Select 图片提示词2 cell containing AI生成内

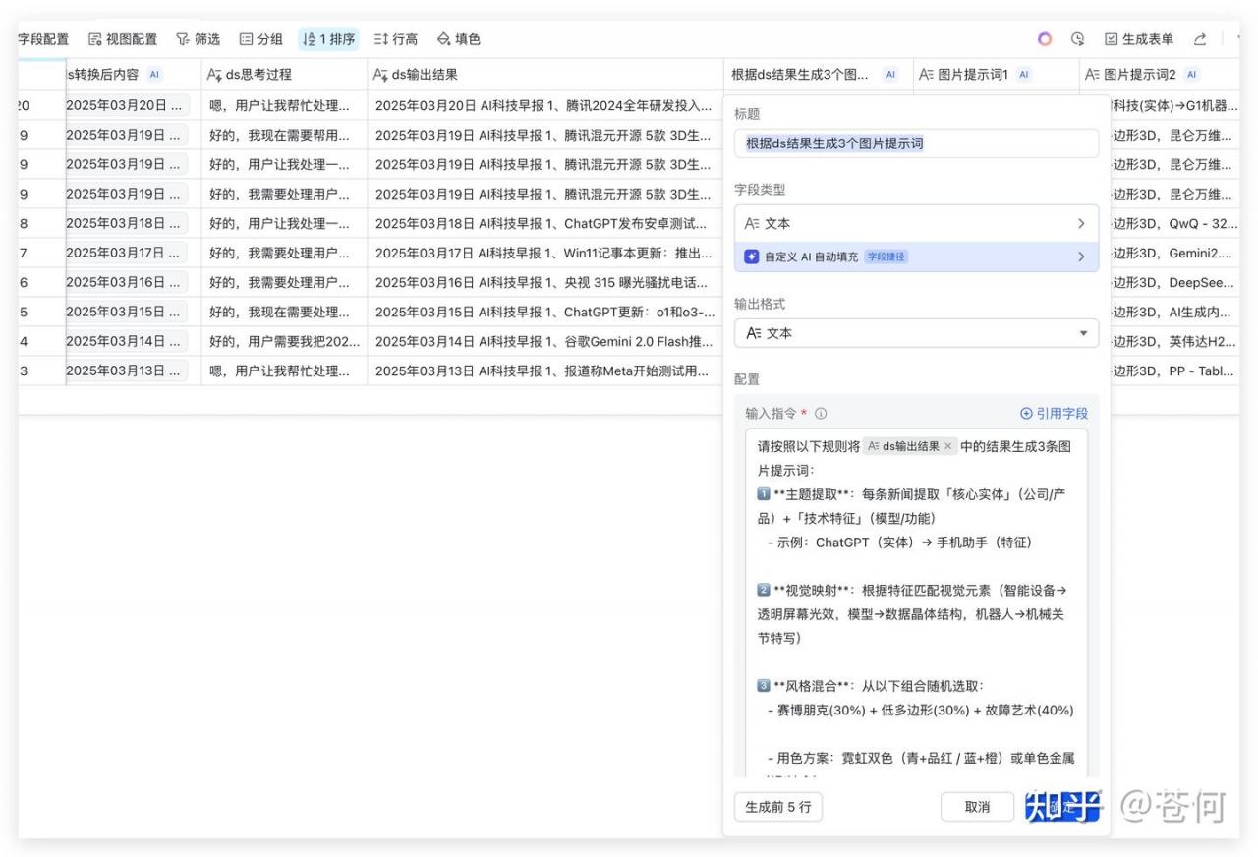tap(1174, 312)
